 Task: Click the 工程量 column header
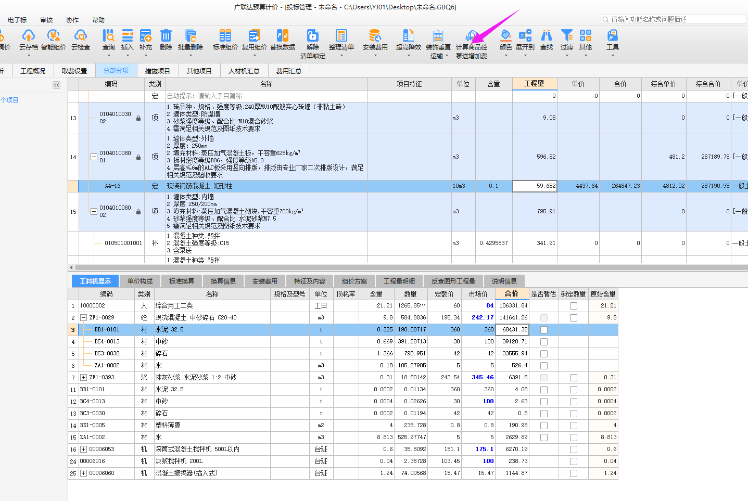point(535,84)
